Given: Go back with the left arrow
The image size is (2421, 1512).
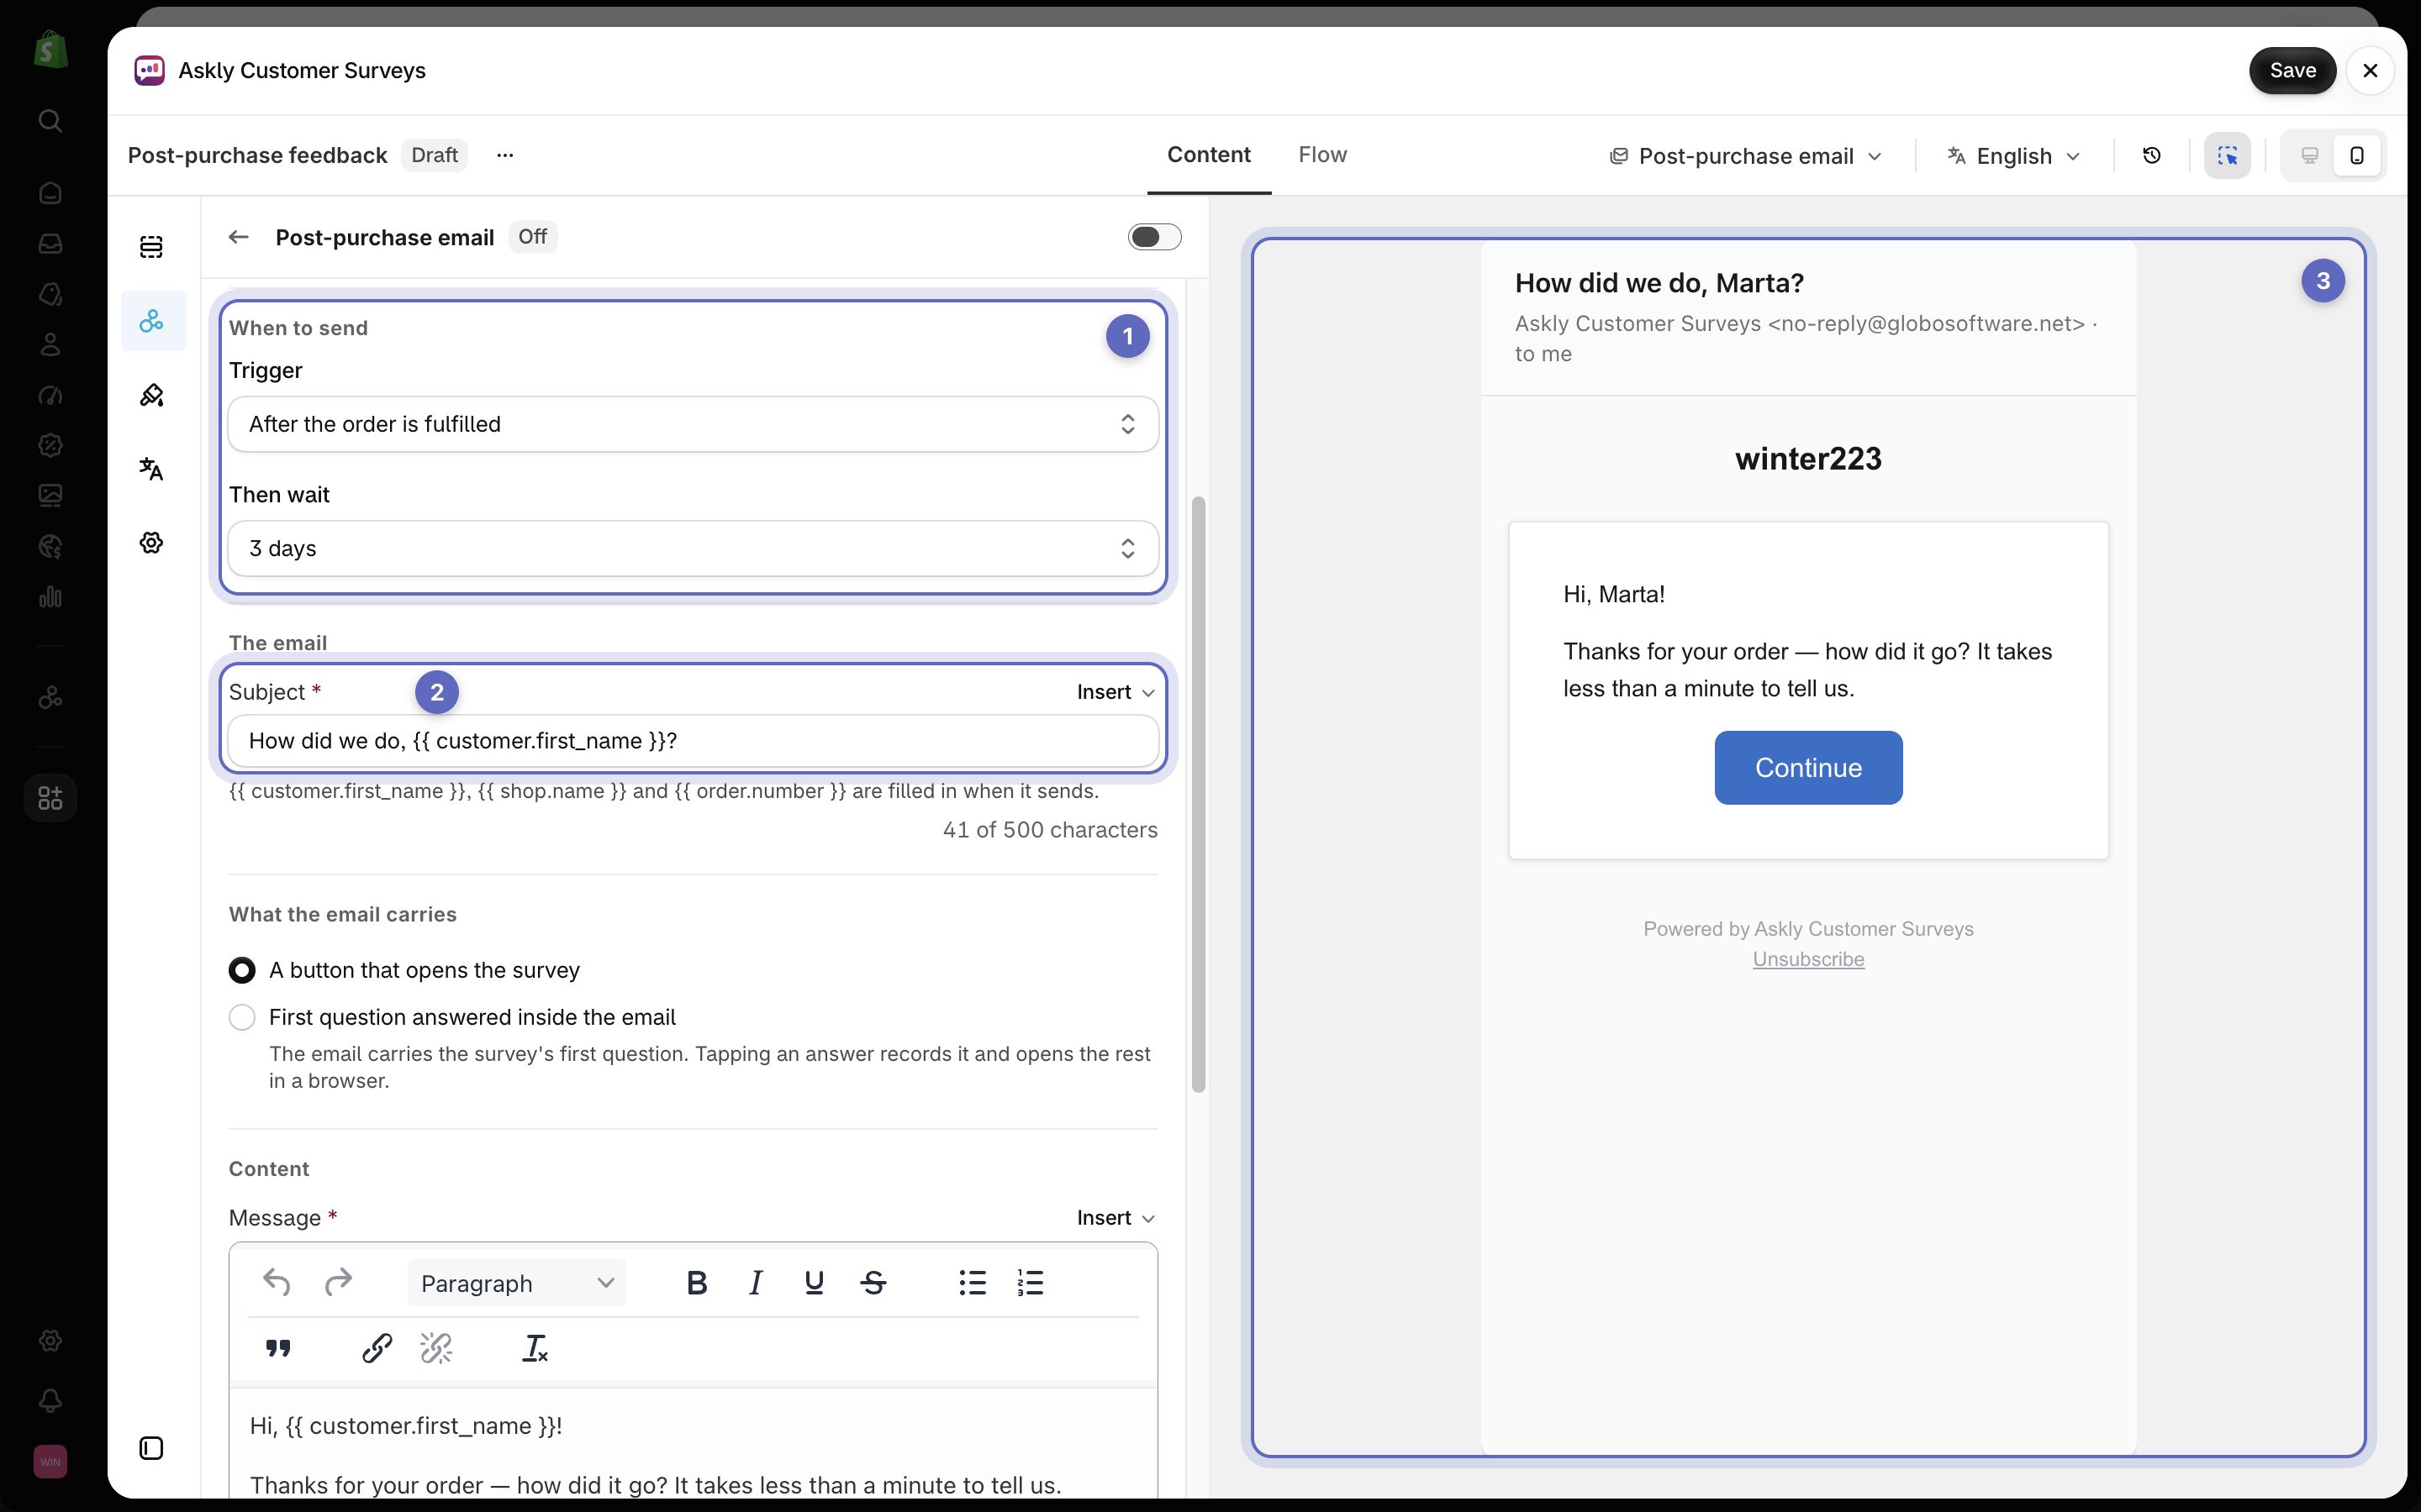Looking at the screenshot, I should click(x=238, y=237).
